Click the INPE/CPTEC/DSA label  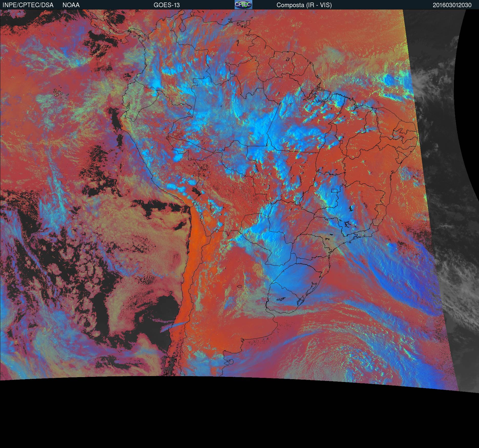click(x=28, y=5)
